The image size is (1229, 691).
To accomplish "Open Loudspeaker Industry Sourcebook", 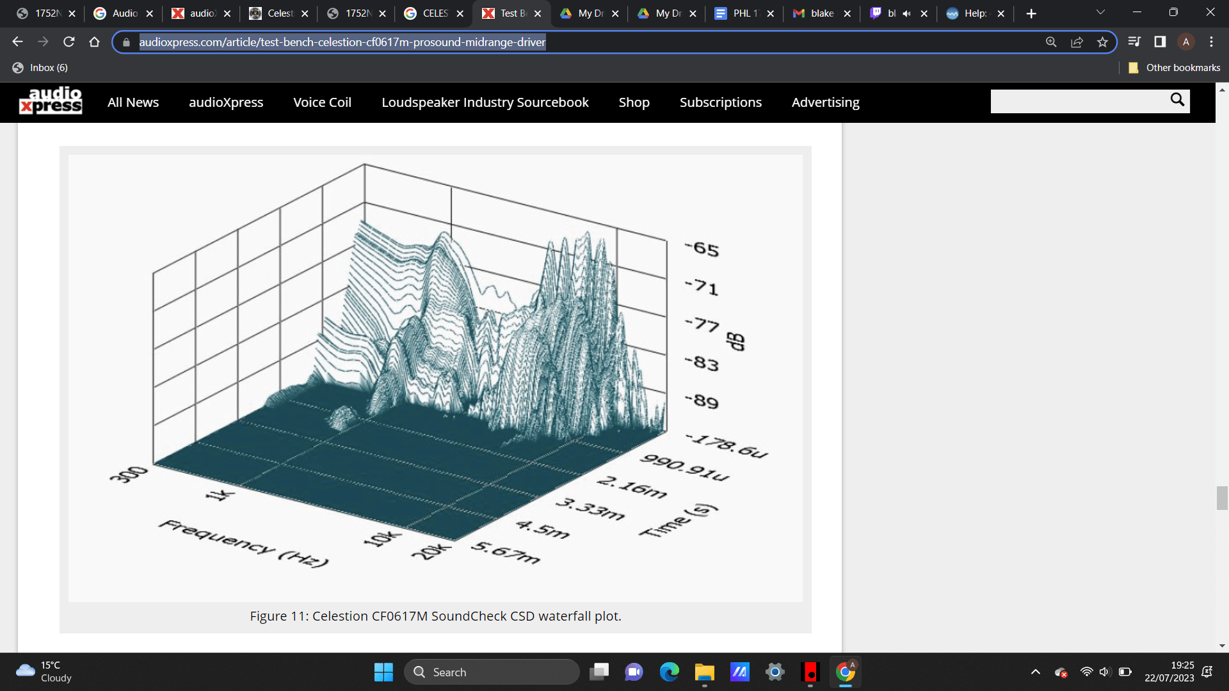I will (x=485, y=102).
